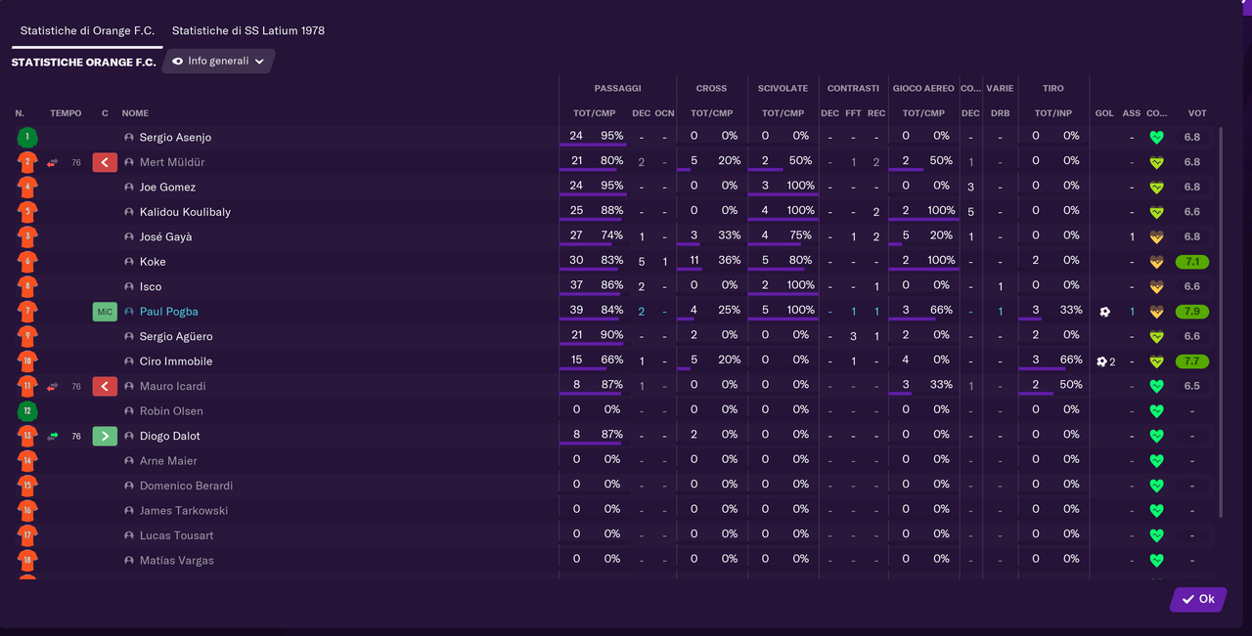Sort by the NOME column header
This screenshot has height=636, width=1252.
(x=135, y=113)
